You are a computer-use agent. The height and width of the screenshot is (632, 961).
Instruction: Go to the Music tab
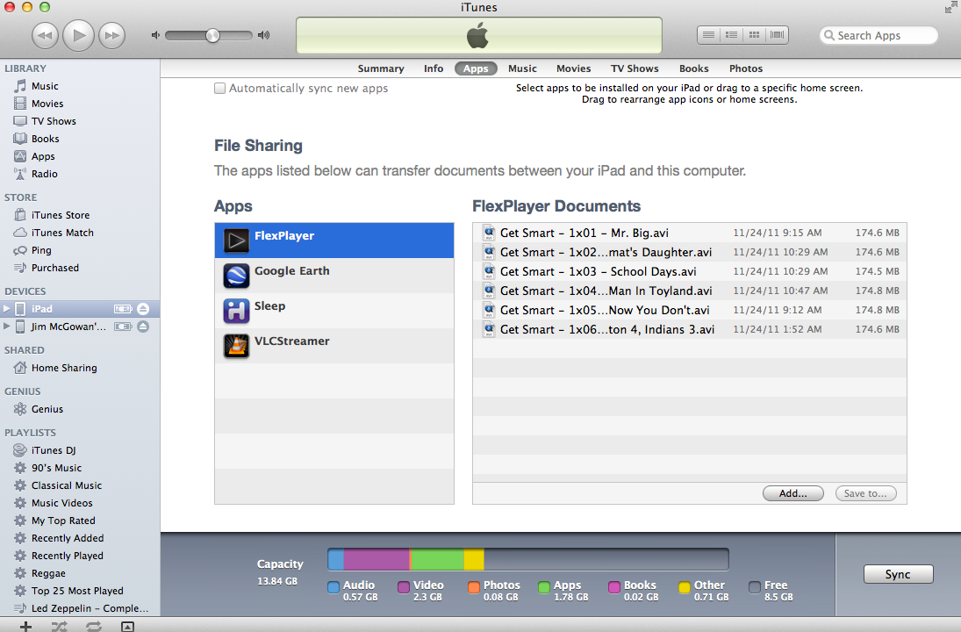522,68
